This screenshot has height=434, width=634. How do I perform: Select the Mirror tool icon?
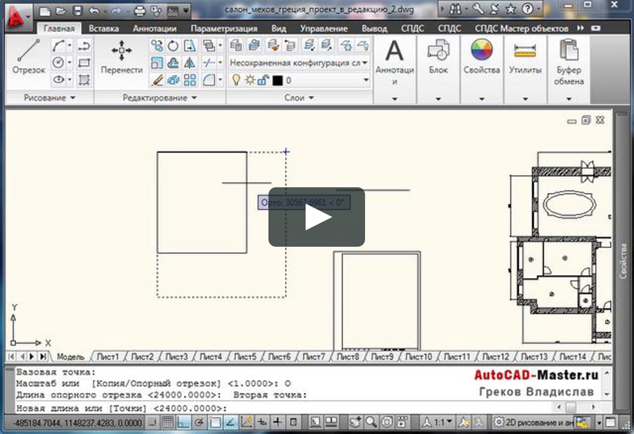pos(190,63)
